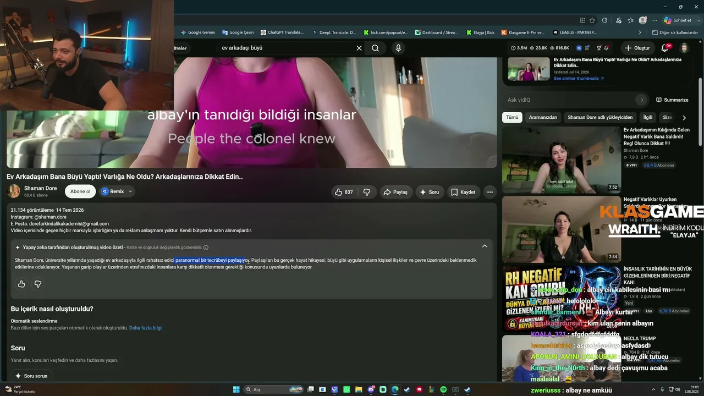This screenshot has width=704, height=396.
Task: Open the 'Diğer sık kullanılanlar' folder
Action: (675, 32)
